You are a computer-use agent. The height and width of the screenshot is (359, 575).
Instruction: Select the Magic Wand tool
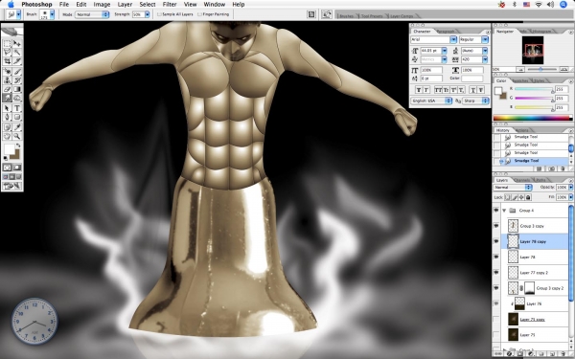click(17, 53)
